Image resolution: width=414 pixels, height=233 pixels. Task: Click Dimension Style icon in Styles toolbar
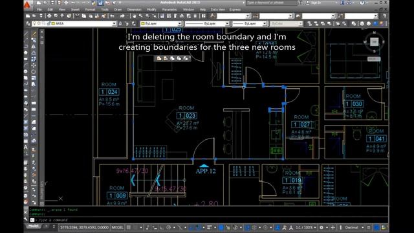pos(256,16)
